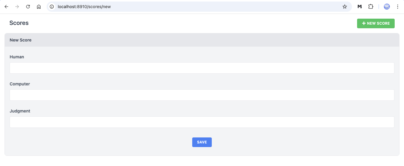
Task: Open the browser profile avatar
Action: (387, 7)
